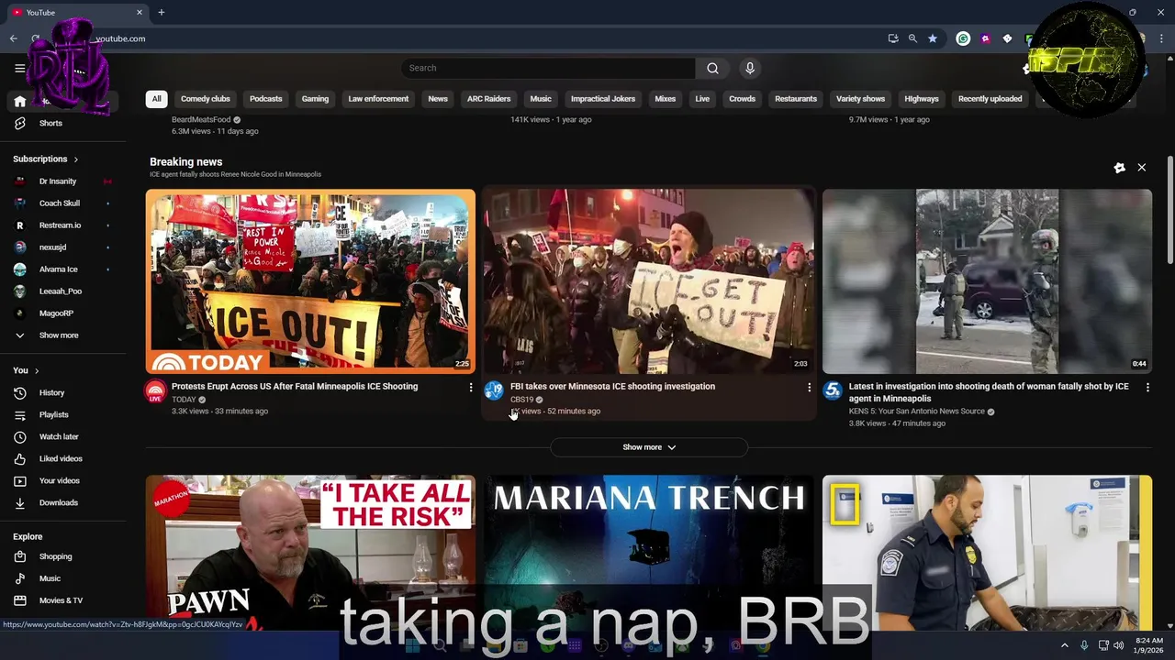Expand the You section chevron

37,371
